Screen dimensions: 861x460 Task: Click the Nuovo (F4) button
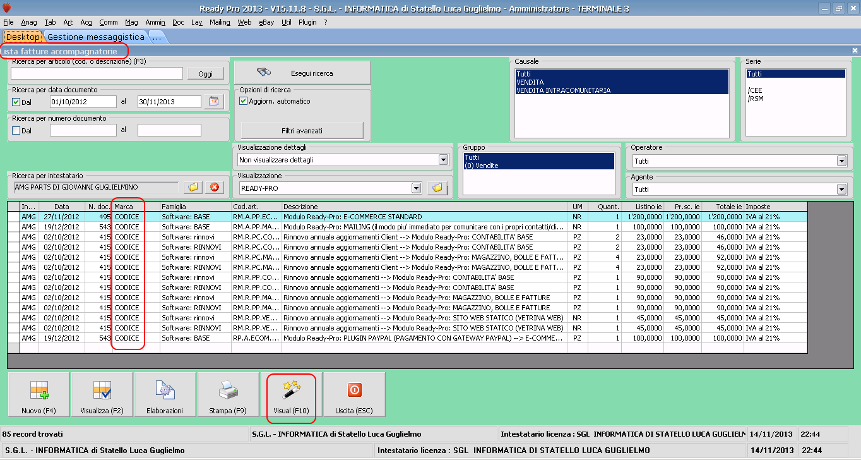pyautogui.click(x=39, y=394)
